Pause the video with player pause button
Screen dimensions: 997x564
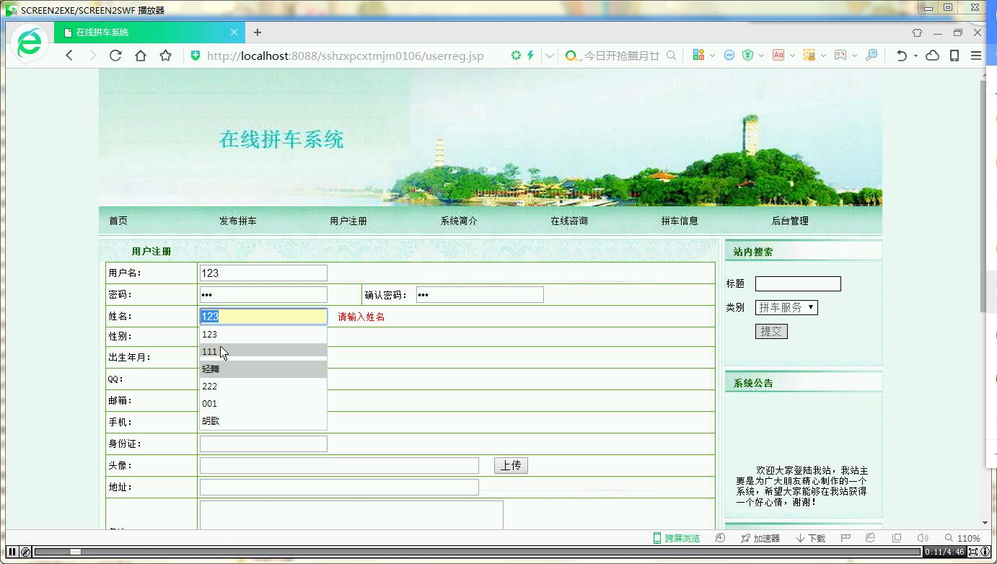[x=12, y=552]
